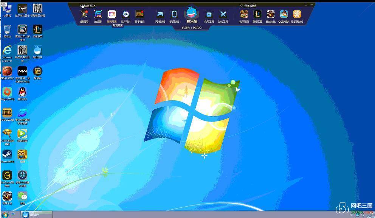Screen dimensions: 375x218
Task: Open the 手机游戏 phone category
Action: click(x=174, y=14)
